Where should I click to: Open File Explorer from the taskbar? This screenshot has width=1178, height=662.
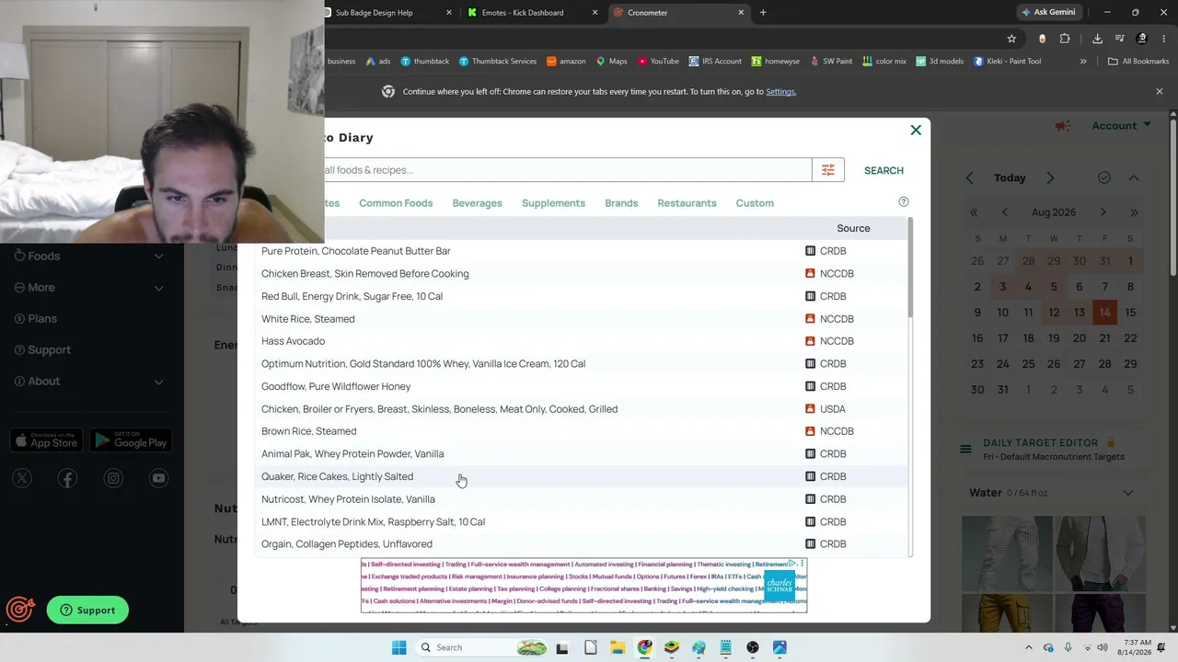pos(617,647)
